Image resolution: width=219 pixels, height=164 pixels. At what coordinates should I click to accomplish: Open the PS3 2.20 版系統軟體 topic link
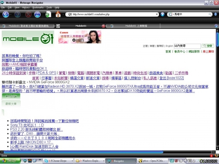pyautogui.click(x=37, y=129)
